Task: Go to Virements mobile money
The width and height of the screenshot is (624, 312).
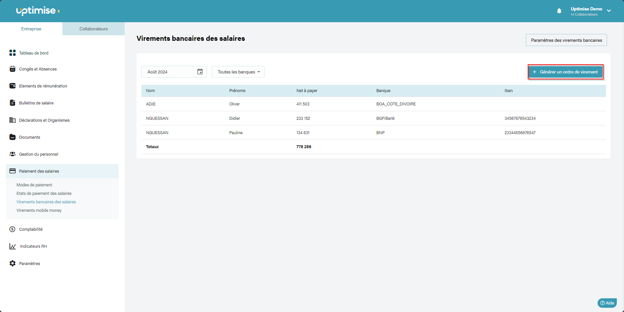Action: coord(39,211)
